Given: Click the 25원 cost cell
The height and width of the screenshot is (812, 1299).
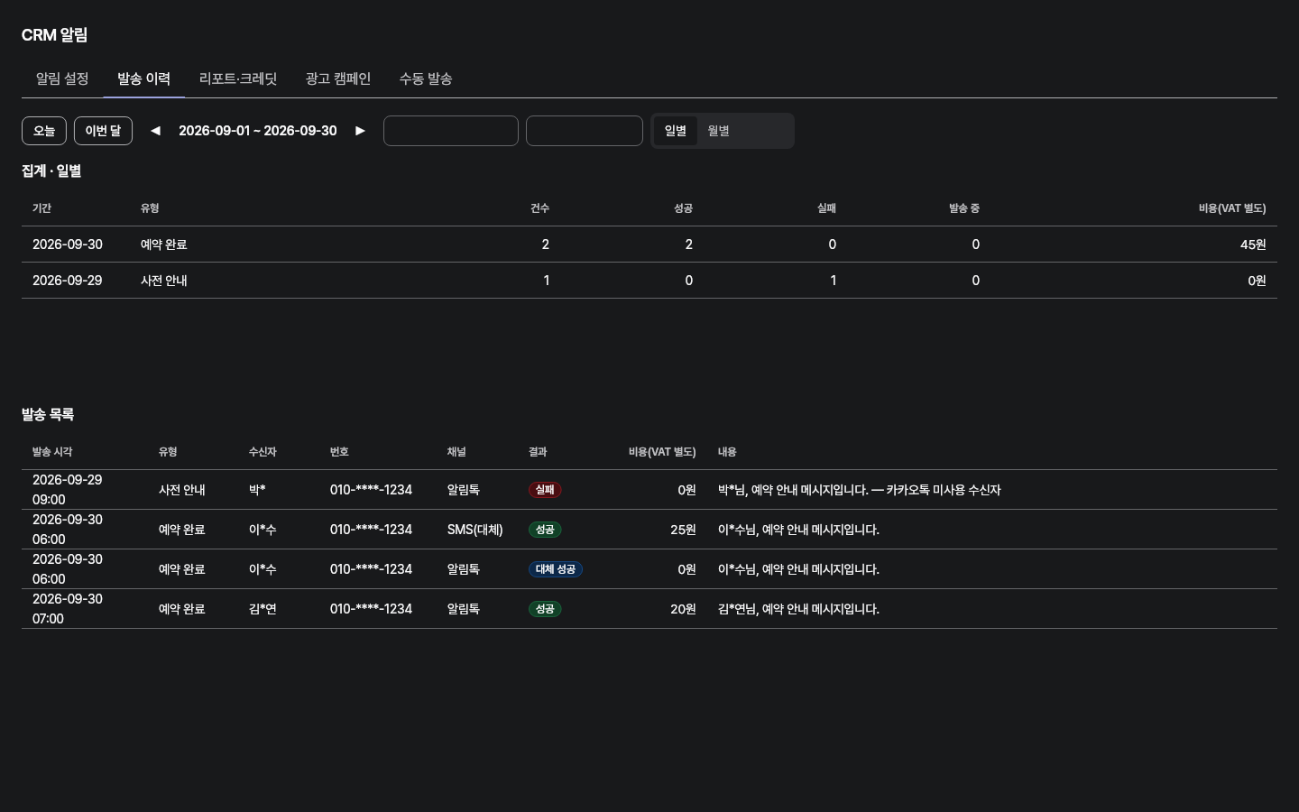Looking at the screenshot, I should pyautogui.click(x=683, y=530).
